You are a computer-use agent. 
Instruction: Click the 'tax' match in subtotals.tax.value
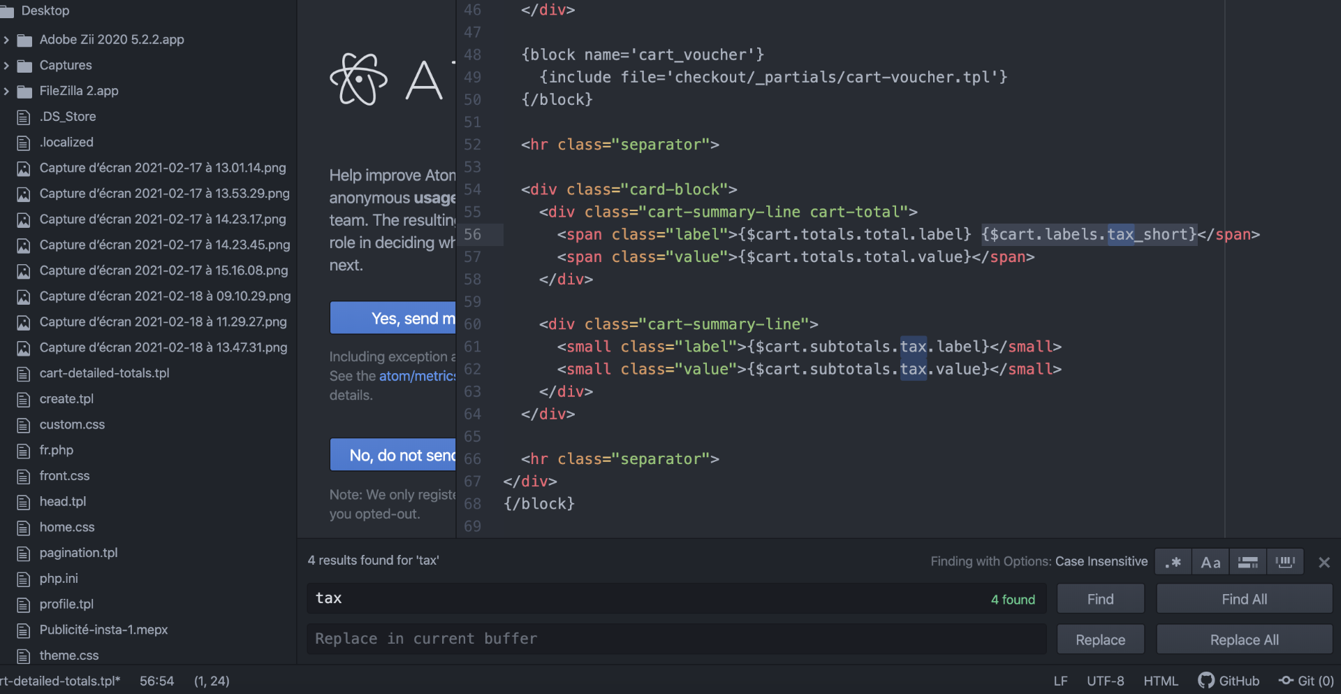pos(914,369)
